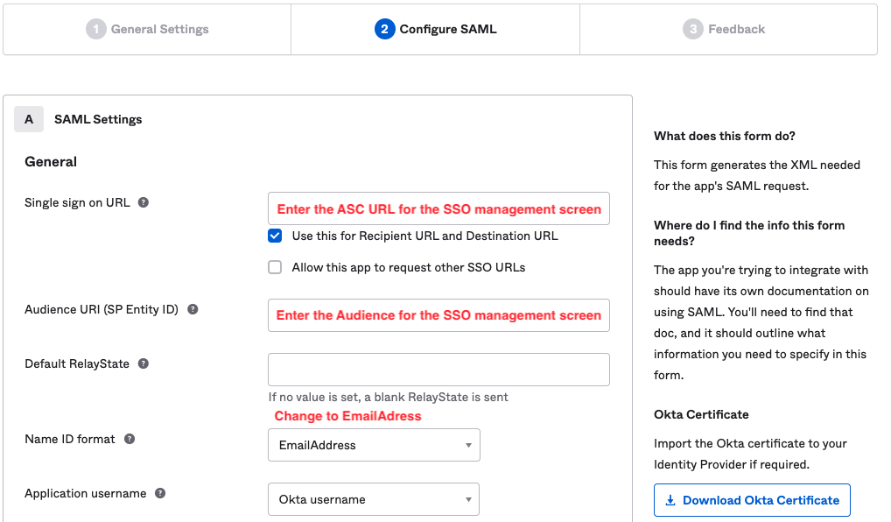Open the Name ID format dropdown
The height and width of the screenshot is (522, 891).
(x=374, y=445)
